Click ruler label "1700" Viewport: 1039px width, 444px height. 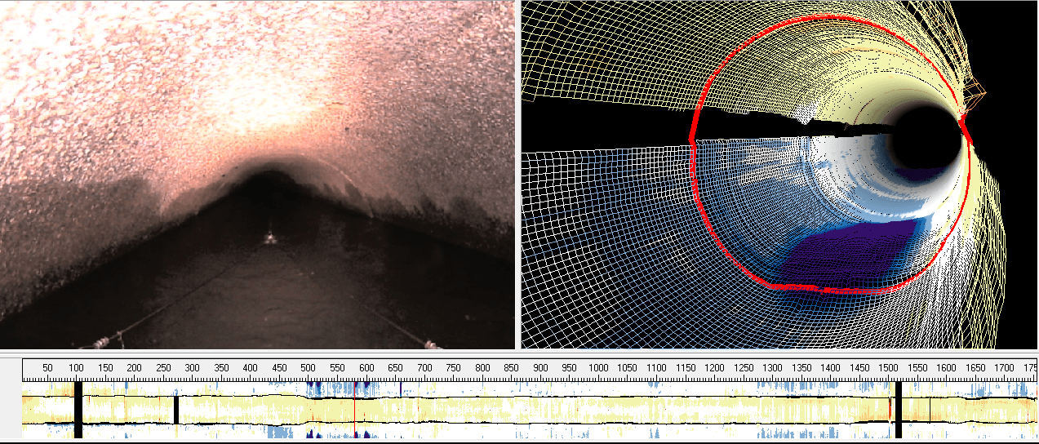(1004, 369)
